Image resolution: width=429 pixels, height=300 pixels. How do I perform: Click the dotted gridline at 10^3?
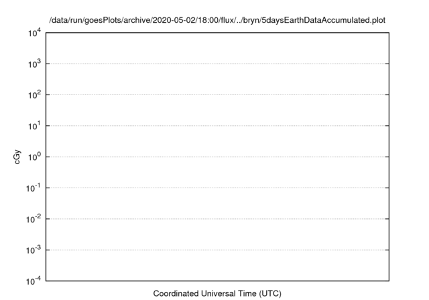click(217, 64)
